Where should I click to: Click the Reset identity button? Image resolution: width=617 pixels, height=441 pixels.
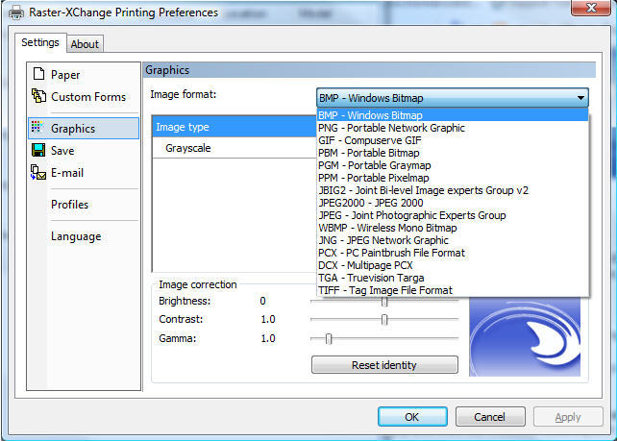[x=384, y=365]
